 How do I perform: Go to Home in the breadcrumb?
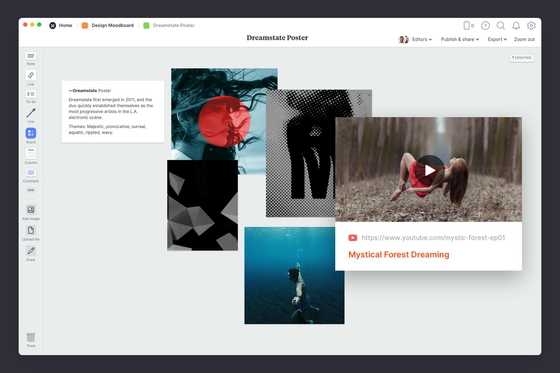[x=66, y=25]
